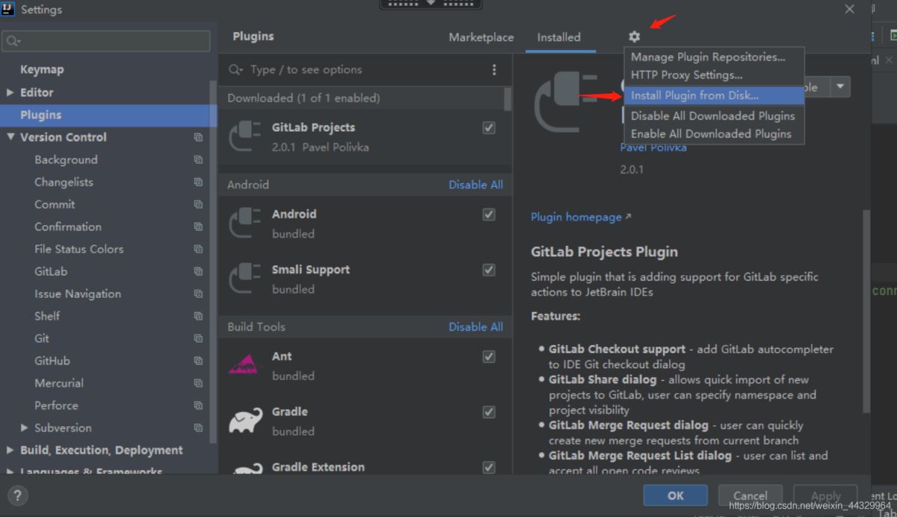Collapse the Version Control section

point(10,137)
